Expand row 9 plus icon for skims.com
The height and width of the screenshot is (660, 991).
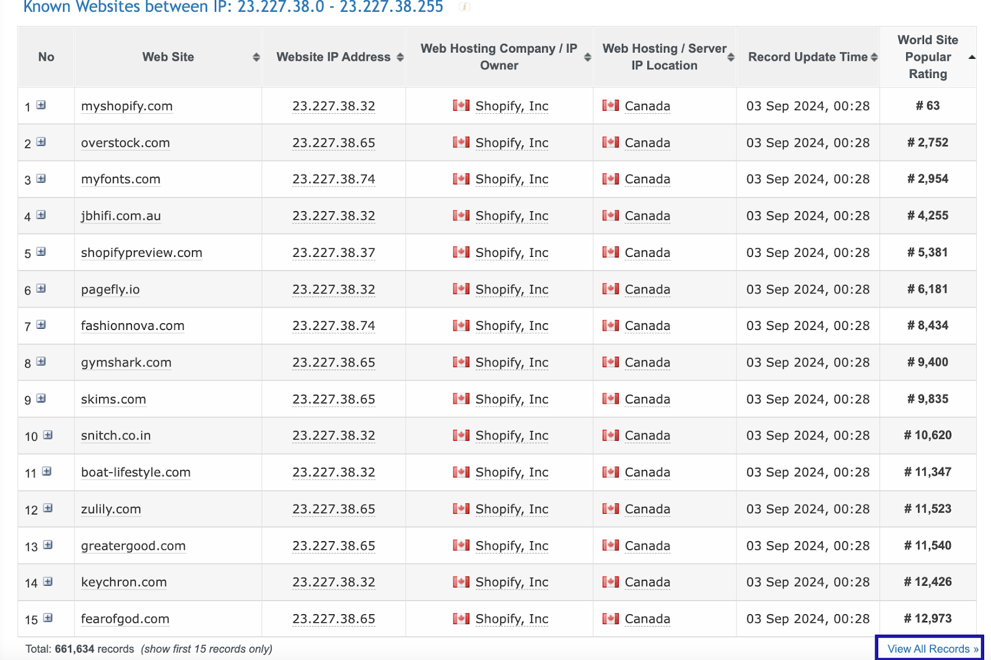(x=41, y=398)
